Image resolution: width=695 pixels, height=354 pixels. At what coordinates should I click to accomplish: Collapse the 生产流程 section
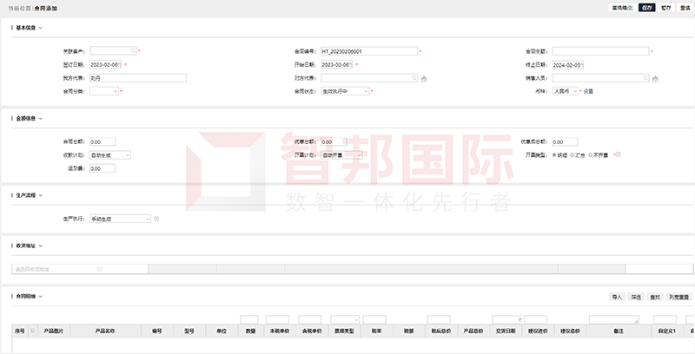40,195
